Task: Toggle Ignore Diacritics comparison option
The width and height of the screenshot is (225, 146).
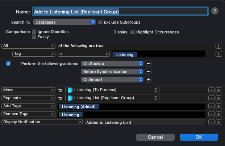Action: (34, 32)
